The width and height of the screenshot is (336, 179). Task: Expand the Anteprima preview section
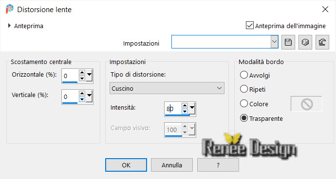coord(9,26)
